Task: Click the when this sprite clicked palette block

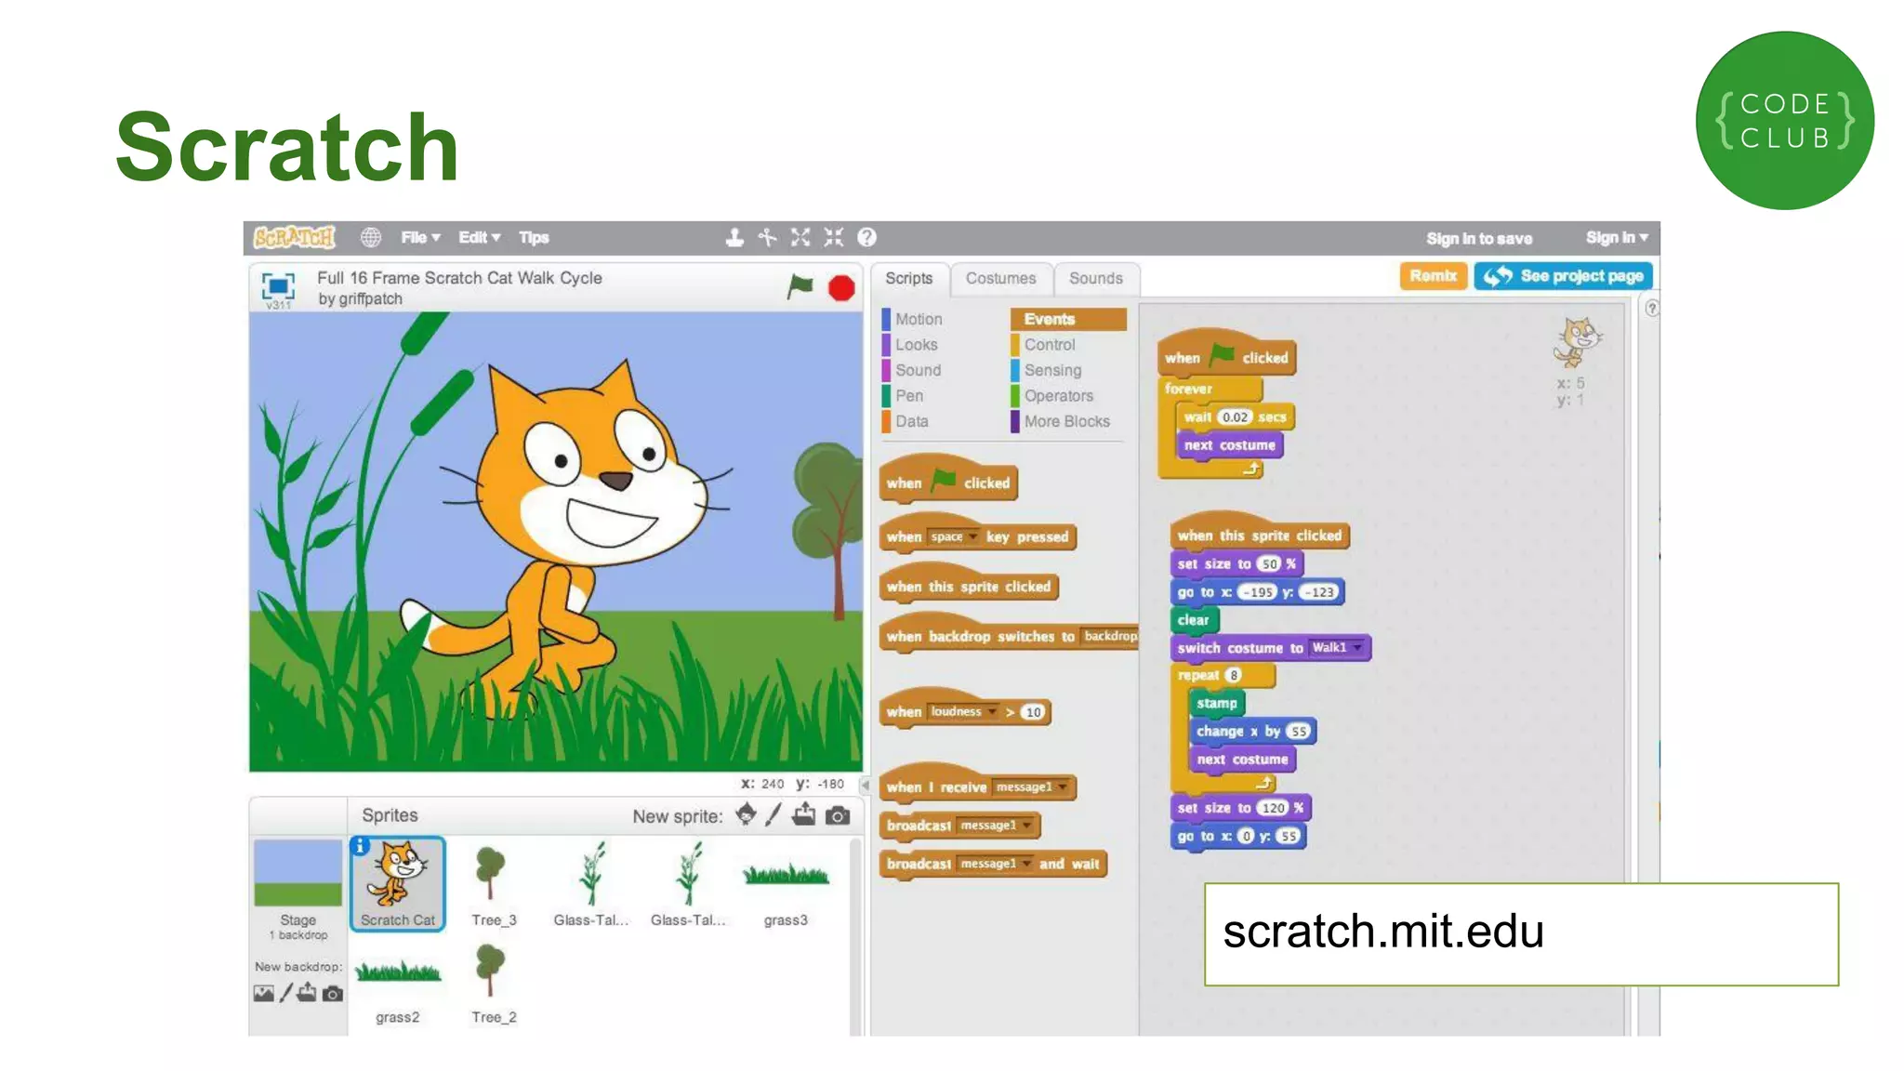Action: (x=969, y=587)
